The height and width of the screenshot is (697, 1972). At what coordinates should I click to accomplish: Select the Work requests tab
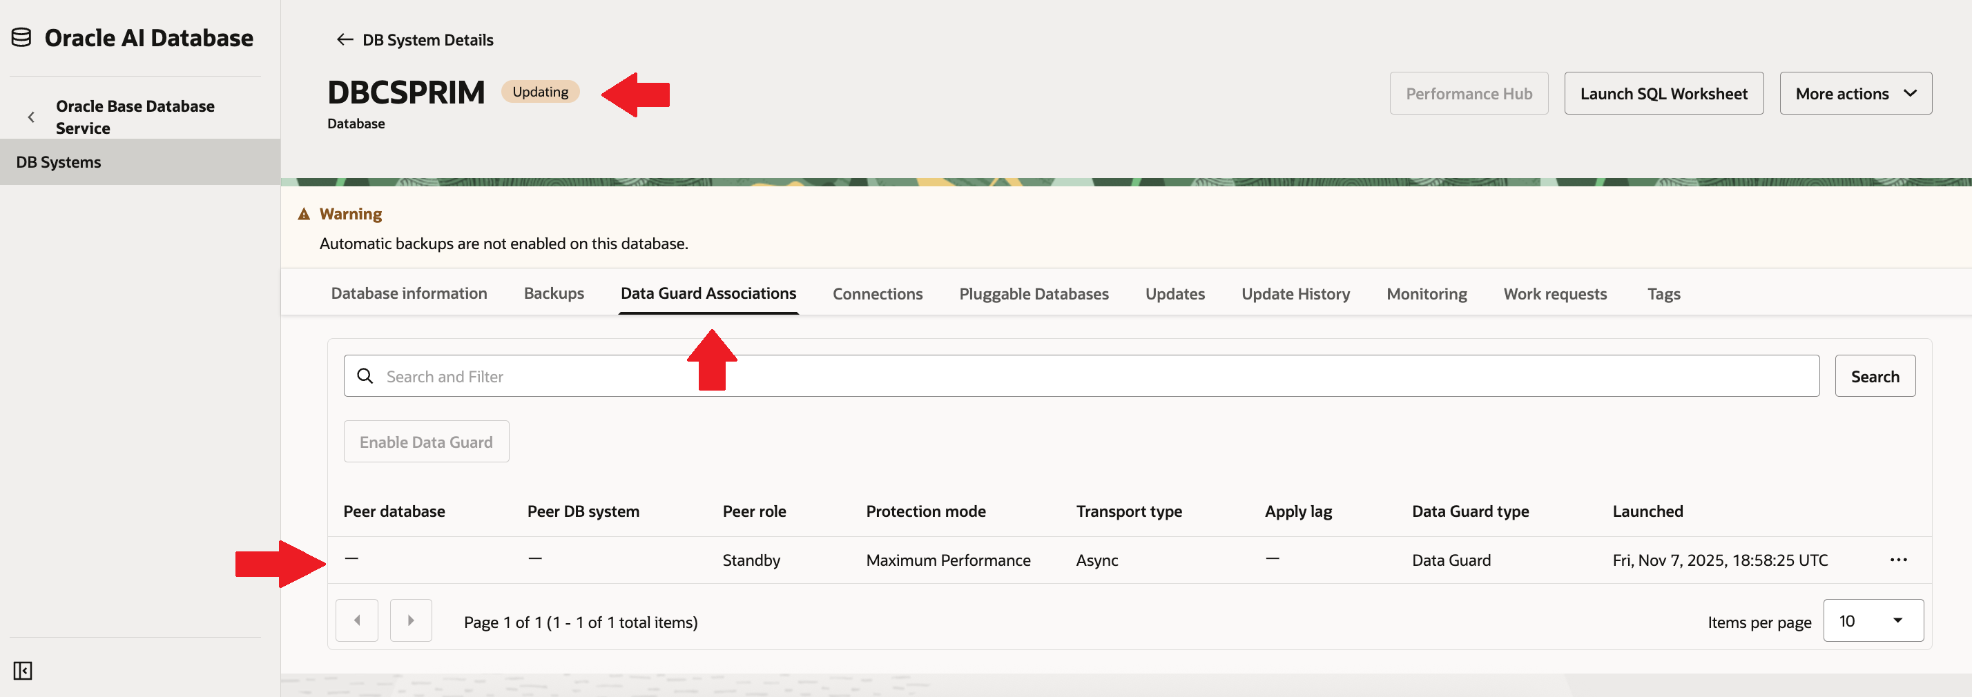pos(1554,294)
